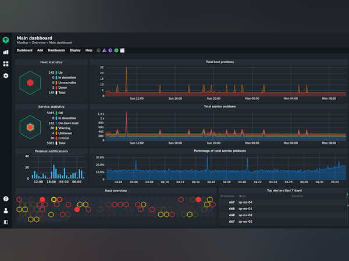Click the tallest spike in Total service problems
The image size is (349, 261).
pos(126,123)
